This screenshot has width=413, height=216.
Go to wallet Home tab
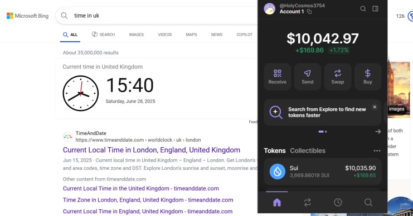(277, 202)
